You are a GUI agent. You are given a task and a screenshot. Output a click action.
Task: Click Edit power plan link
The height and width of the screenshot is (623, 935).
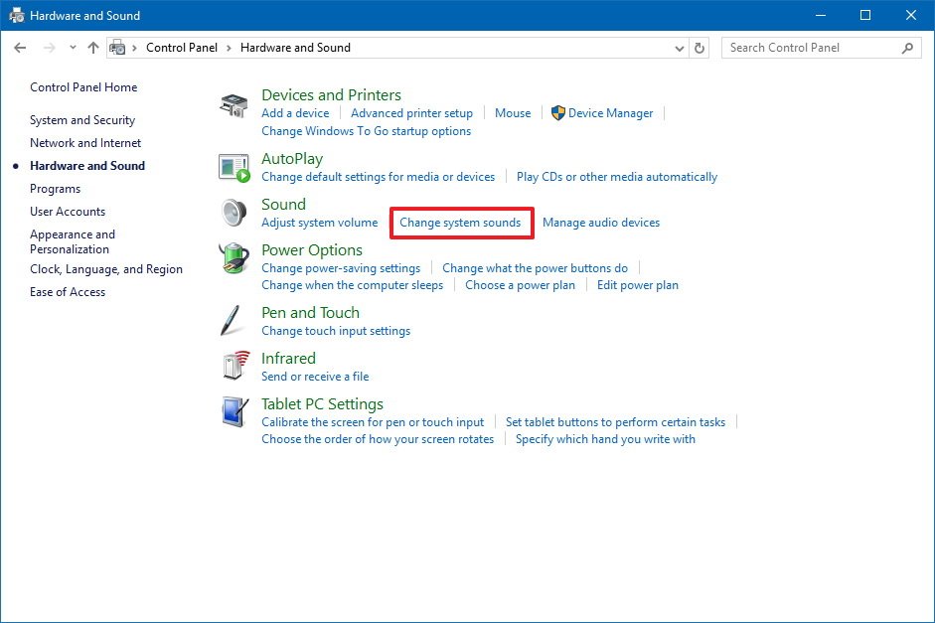click(638, 285)
